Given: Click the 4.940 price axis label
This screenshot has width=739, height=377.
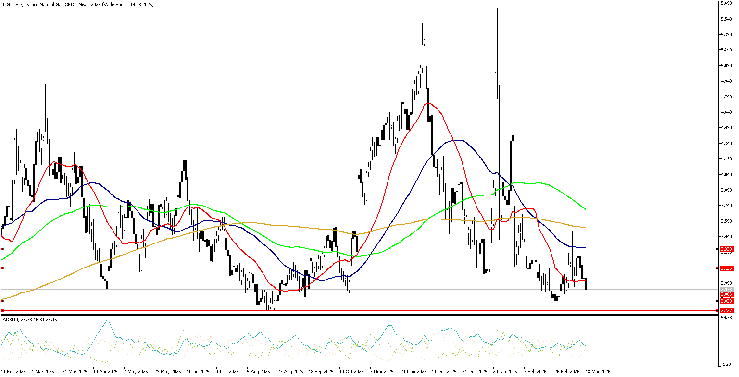Looking at the screenshot, I should tap(726, 81).
